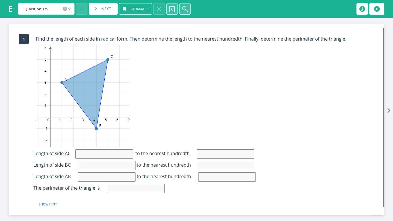Click the 'Length of side BC' label
The image size is (393, 221).
[52, 165]
